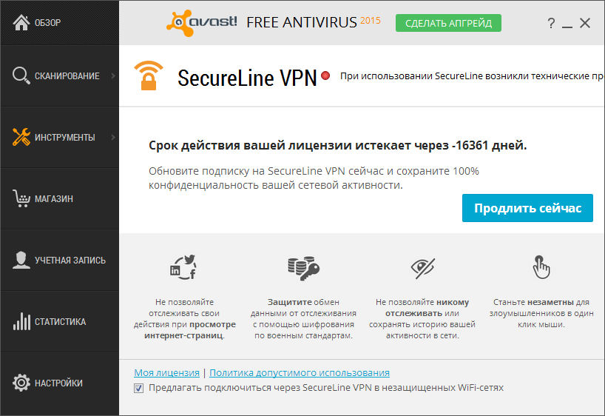Click the Statistics bar chart icon
This screenshot has width=605, height=416.
click(x=21, y=321)
